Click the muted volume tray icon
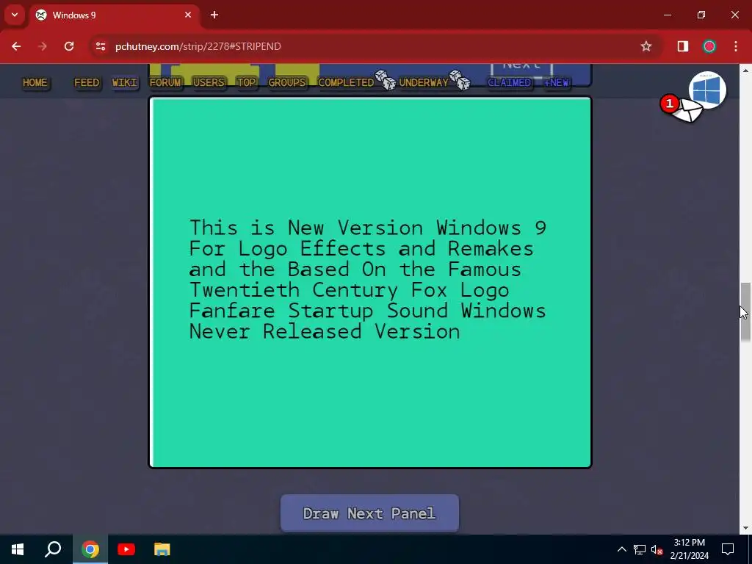 pos(657,549)
